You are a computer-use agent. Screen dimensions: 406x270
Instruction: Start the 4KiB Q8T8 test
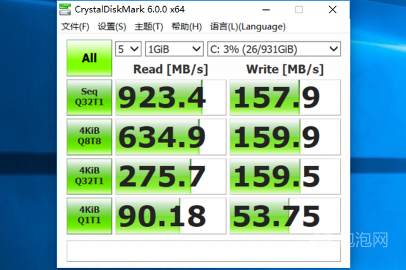pos(90,137)
